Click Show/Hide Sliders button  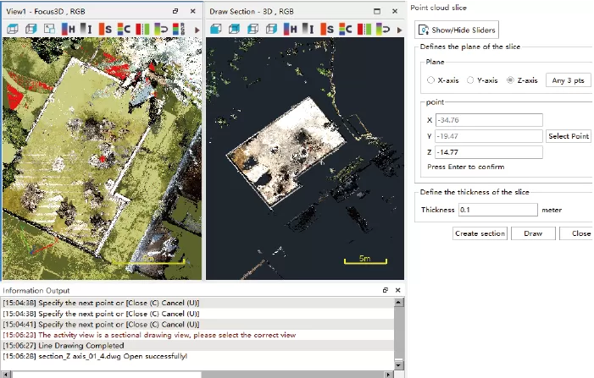457,30
